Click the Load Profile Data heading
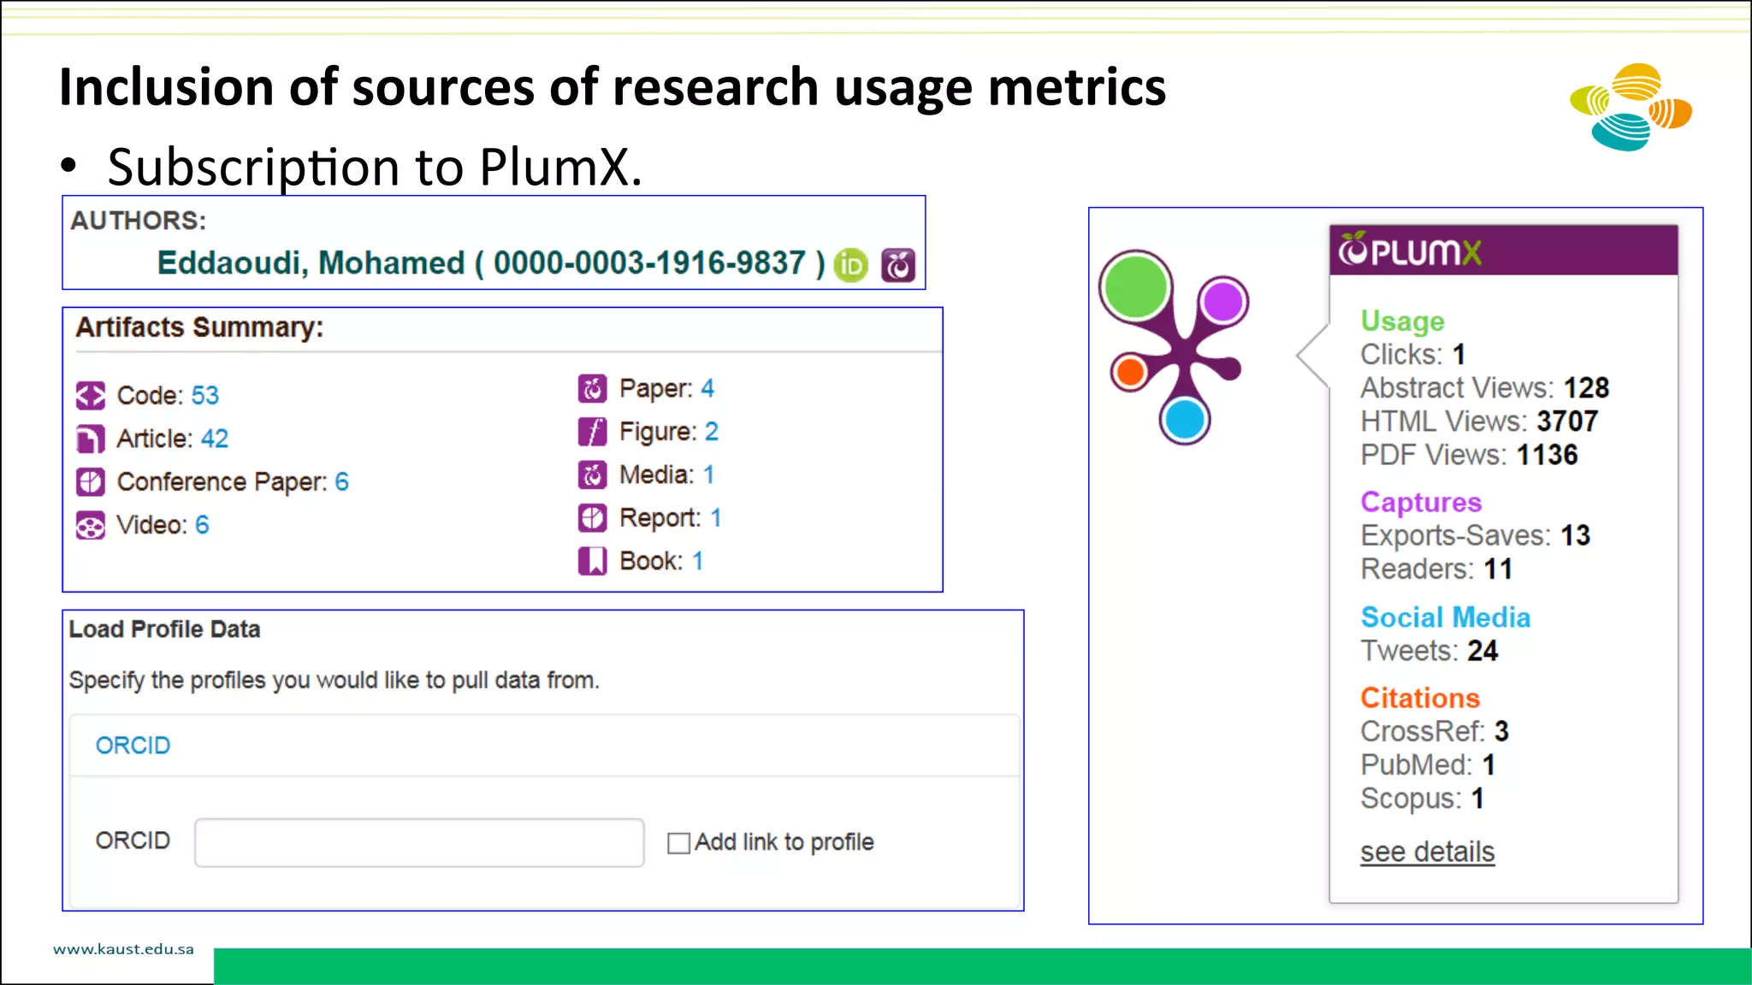This screenshot has width=1752, height=985. 164,629
